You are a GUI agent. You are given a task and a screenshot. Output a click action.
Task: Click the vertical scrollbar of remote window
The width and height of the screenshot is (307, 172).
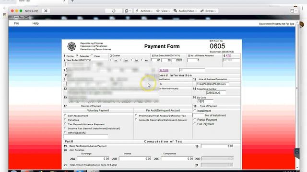[297, 88]
